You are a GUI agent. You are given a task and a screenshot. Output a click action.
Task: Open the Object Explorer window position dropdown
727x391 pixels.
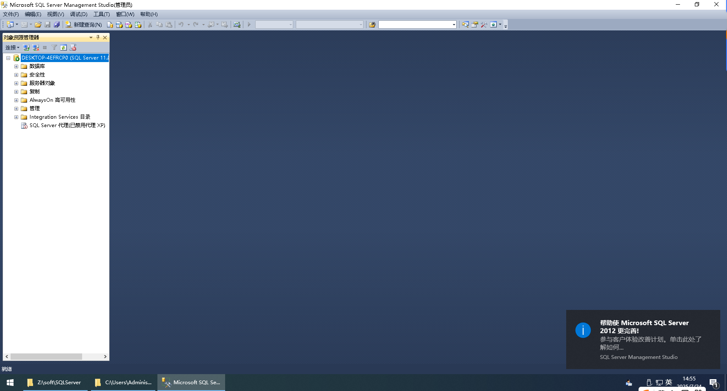click(x=91, y=38)
